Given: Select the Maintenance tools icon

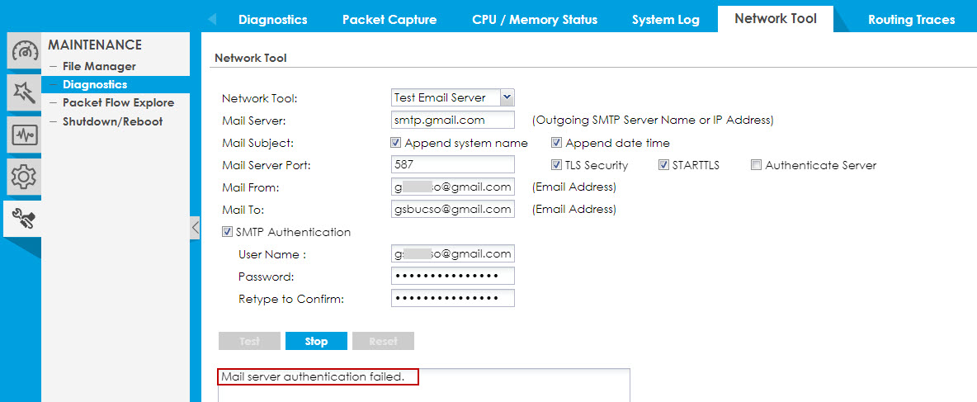Looking at the screenshot, I should point(22,220).
